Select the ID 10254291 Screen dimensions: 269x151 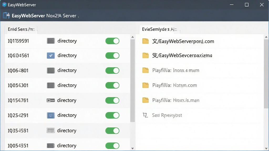tap(18, 115)
